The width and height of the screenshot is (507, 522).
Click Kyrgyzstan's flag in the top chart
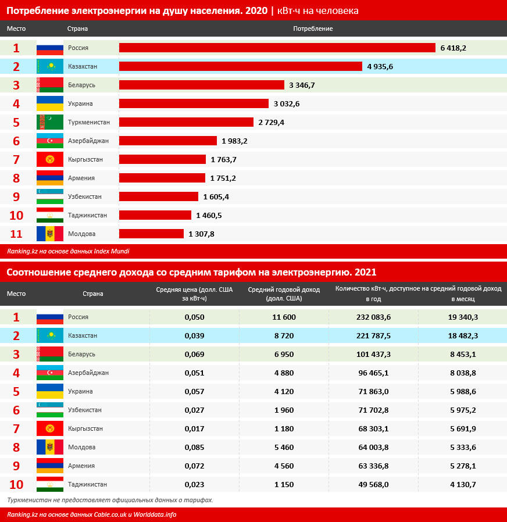click(50, 159)
